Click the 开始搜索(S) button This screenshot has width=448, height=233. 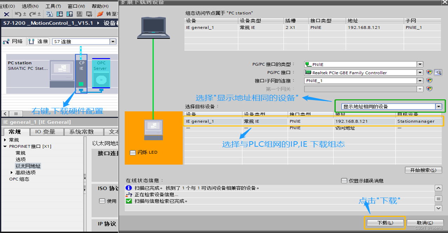(423, 170)
